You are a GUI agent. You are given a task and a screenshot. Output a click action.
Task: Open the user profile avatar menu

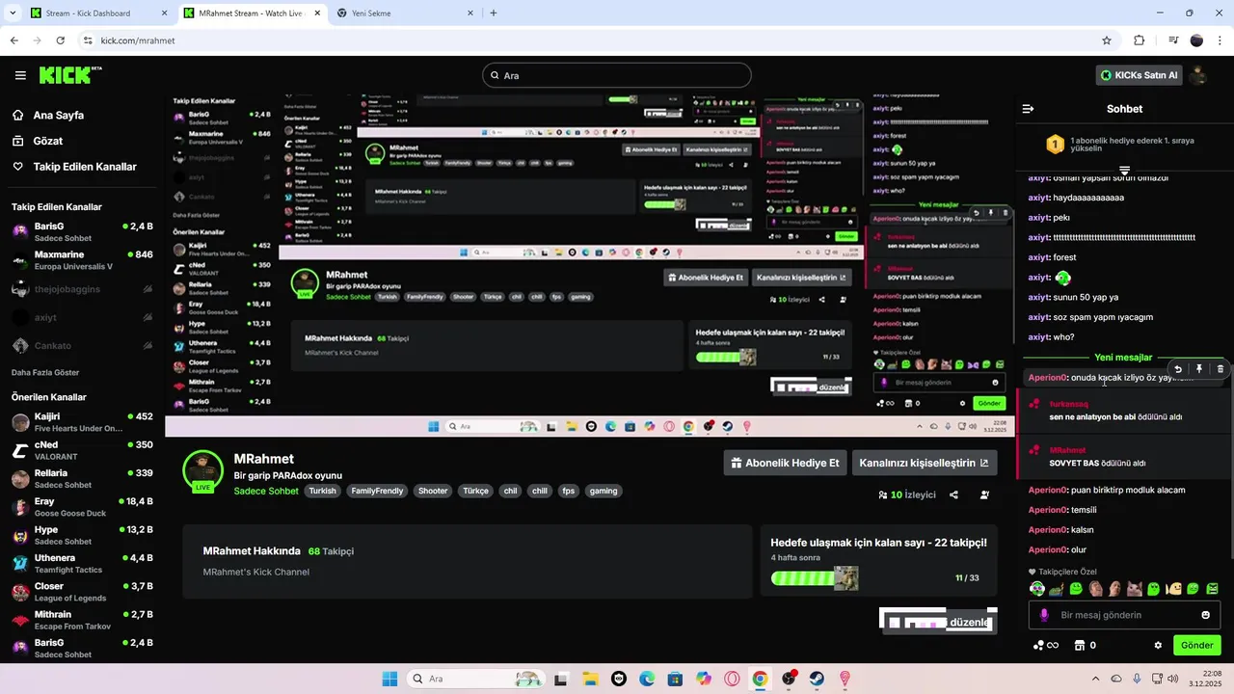1199,75
